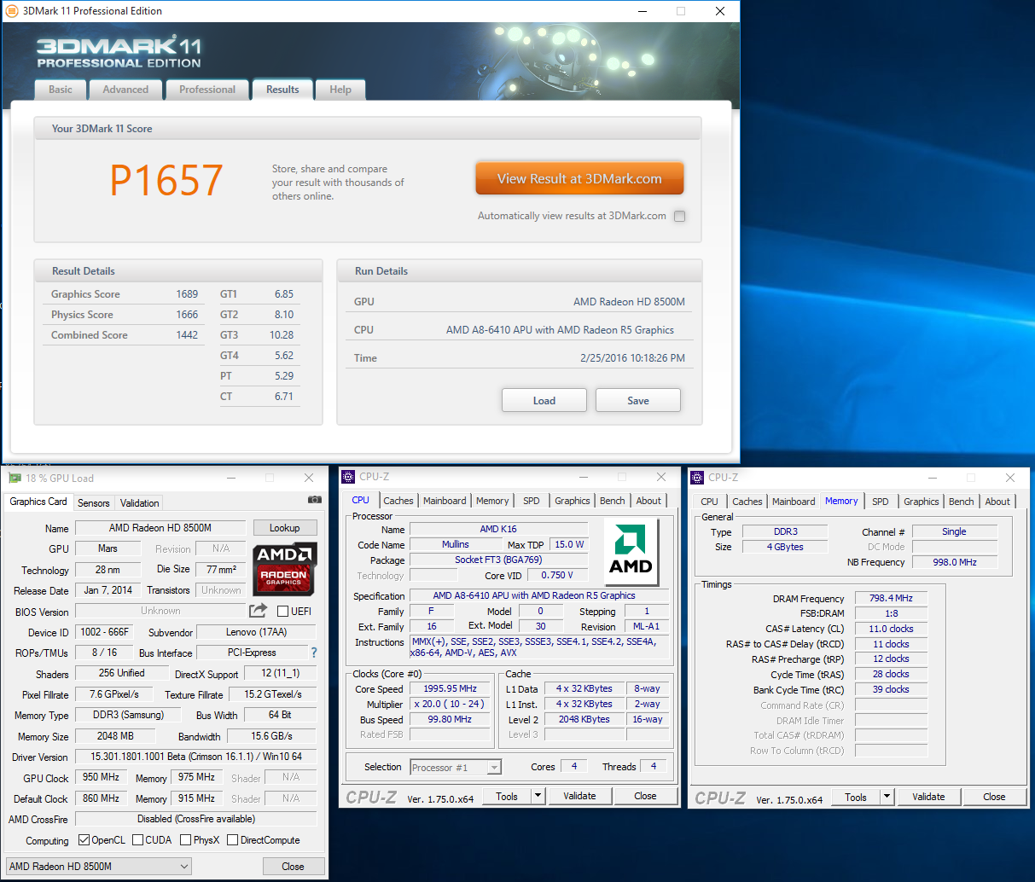Click the Combined Score value 1442
The width and height of the screenshot is (1035, 882).
tap(187, 335)
